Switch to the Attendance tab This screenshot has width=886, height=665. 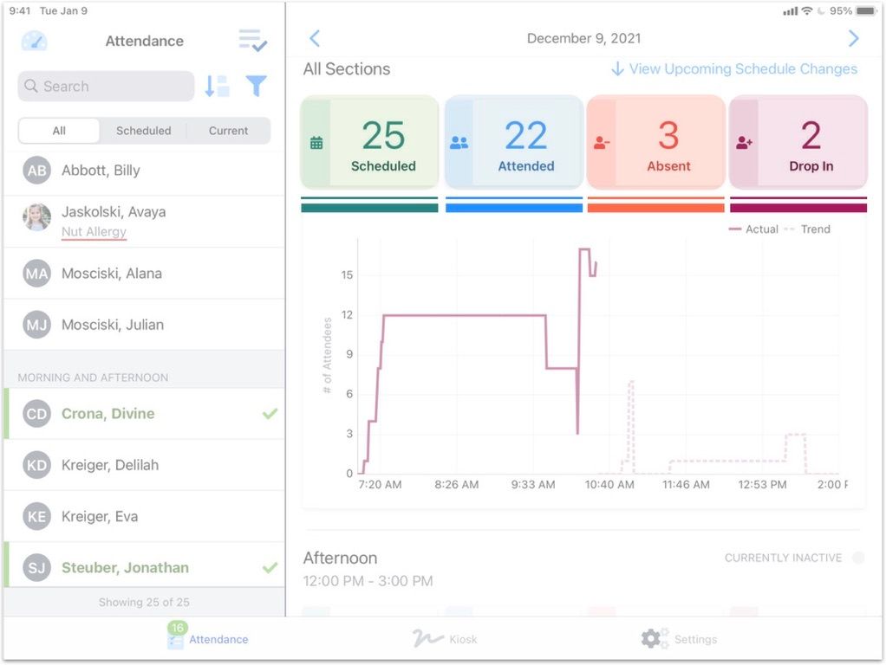pyautogui.click(x=207, y=638)
